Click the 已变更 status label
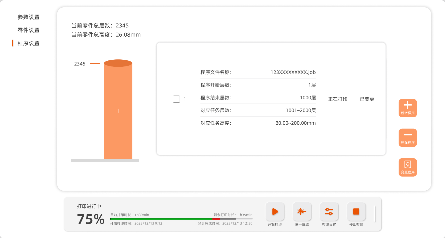The width and height of the screenshot is (445, 238). click(367, 99)
